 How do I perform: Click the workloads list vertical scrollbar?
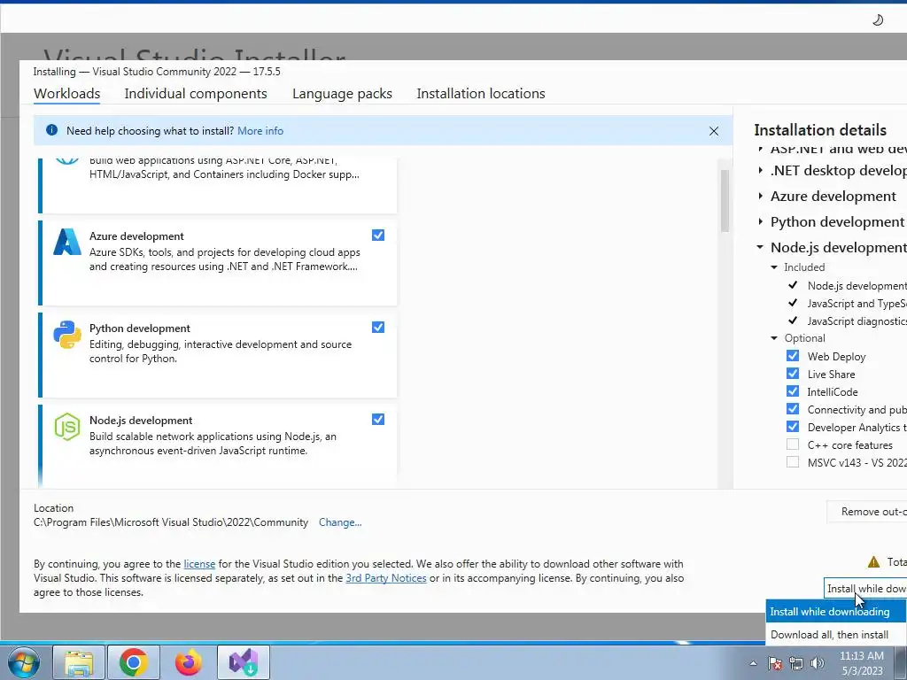coord(725,201)
